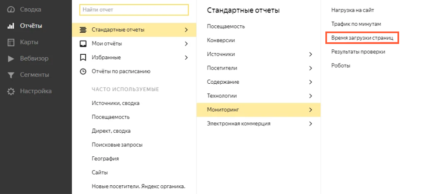Open the Сайты report

coord(100,172)
